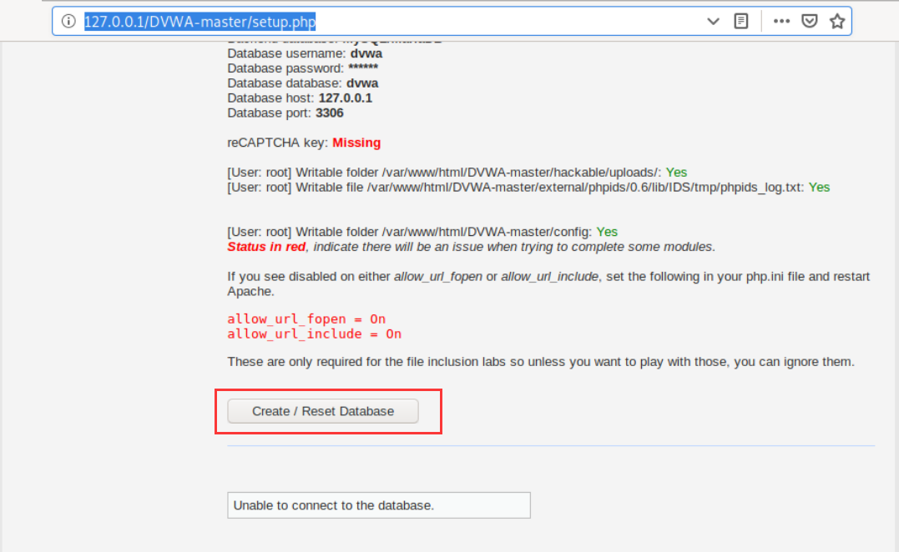
Task: Click 'Database username: dvwa' line
Action: pyautogui.click(x=305, y=53)
